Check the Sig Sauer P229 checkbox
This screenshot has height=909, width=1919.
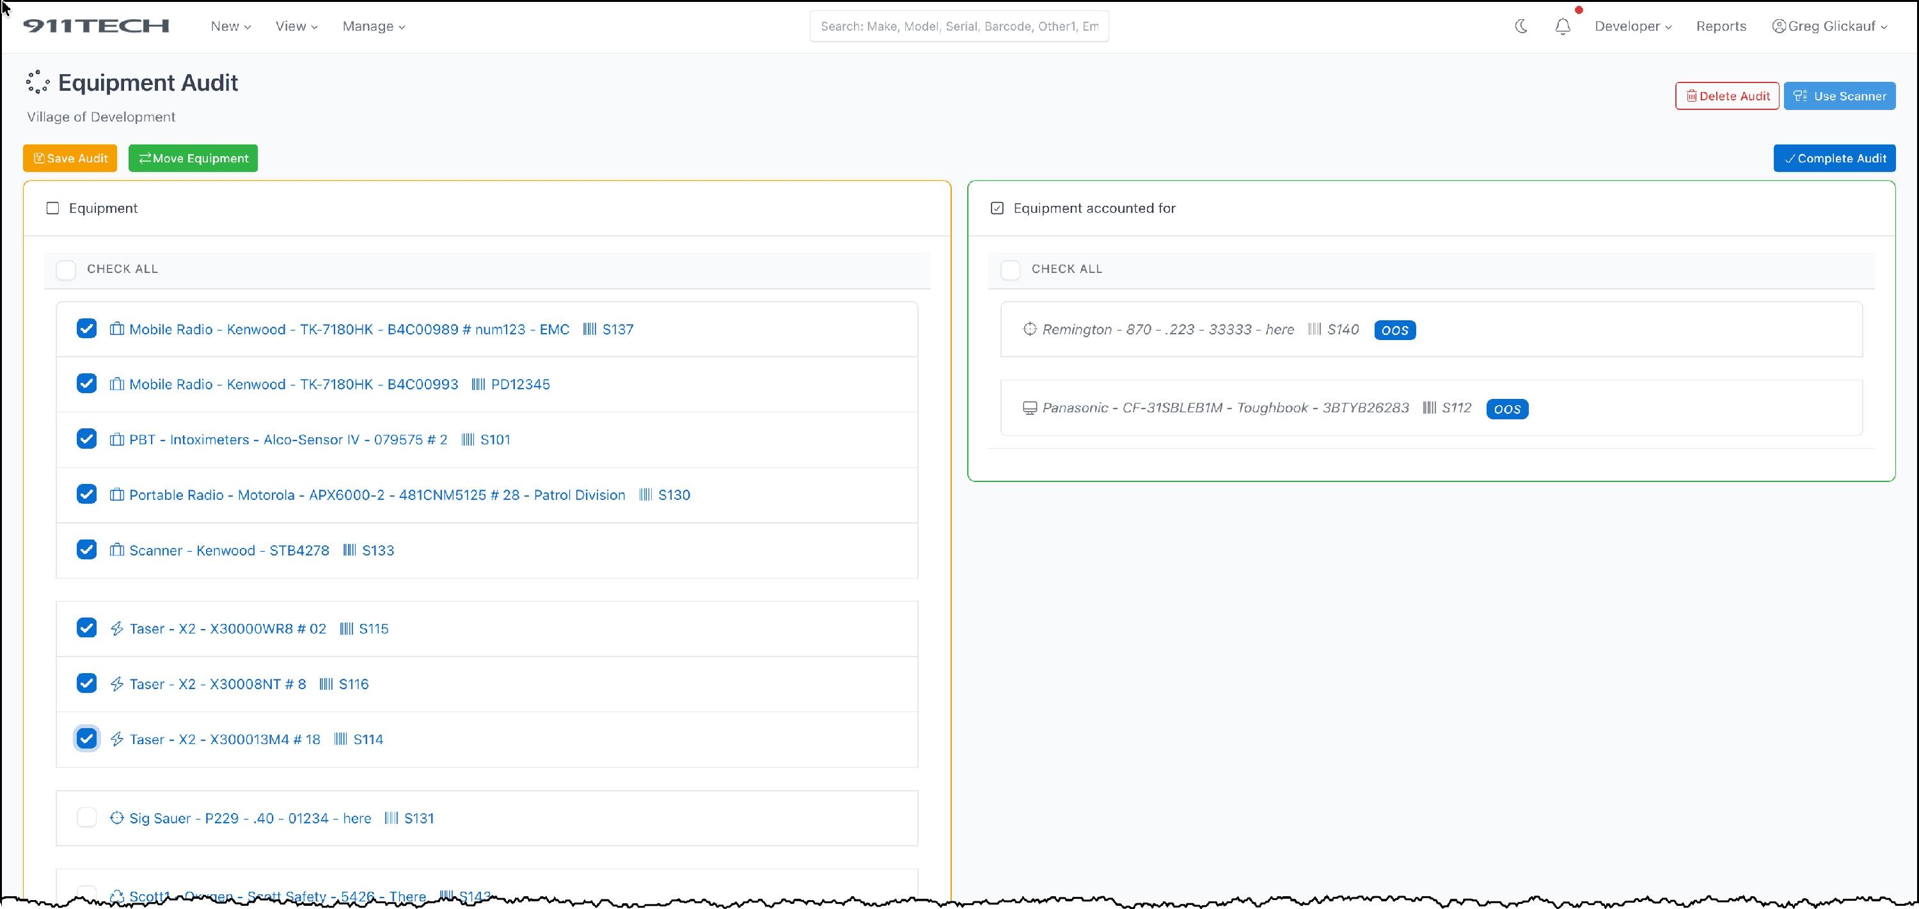(86, 818)
